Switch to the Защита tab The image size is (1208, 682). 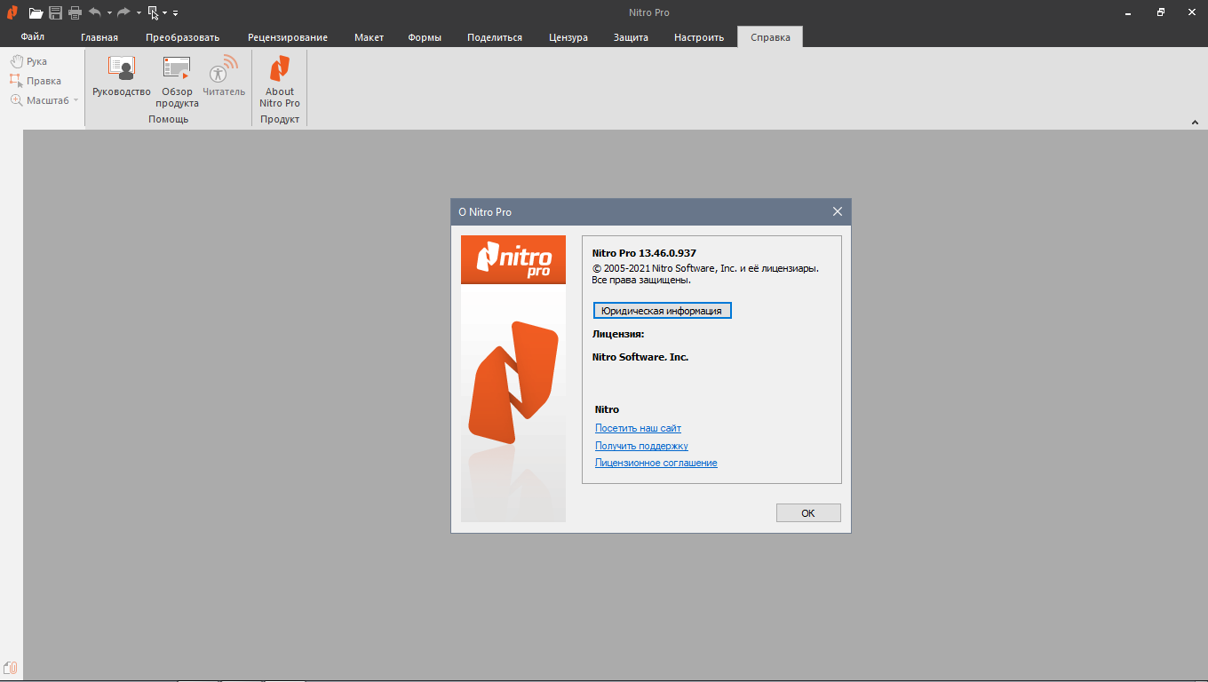tap(631, 37)
